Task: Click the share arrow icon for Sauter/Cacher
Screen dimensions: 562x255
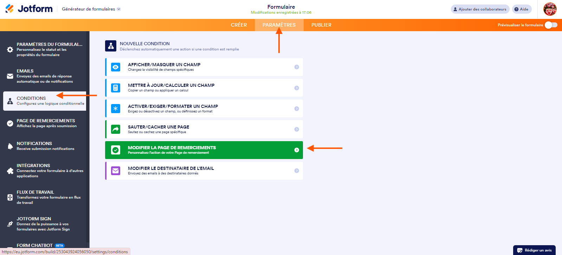Action: (x=116, y=129)
